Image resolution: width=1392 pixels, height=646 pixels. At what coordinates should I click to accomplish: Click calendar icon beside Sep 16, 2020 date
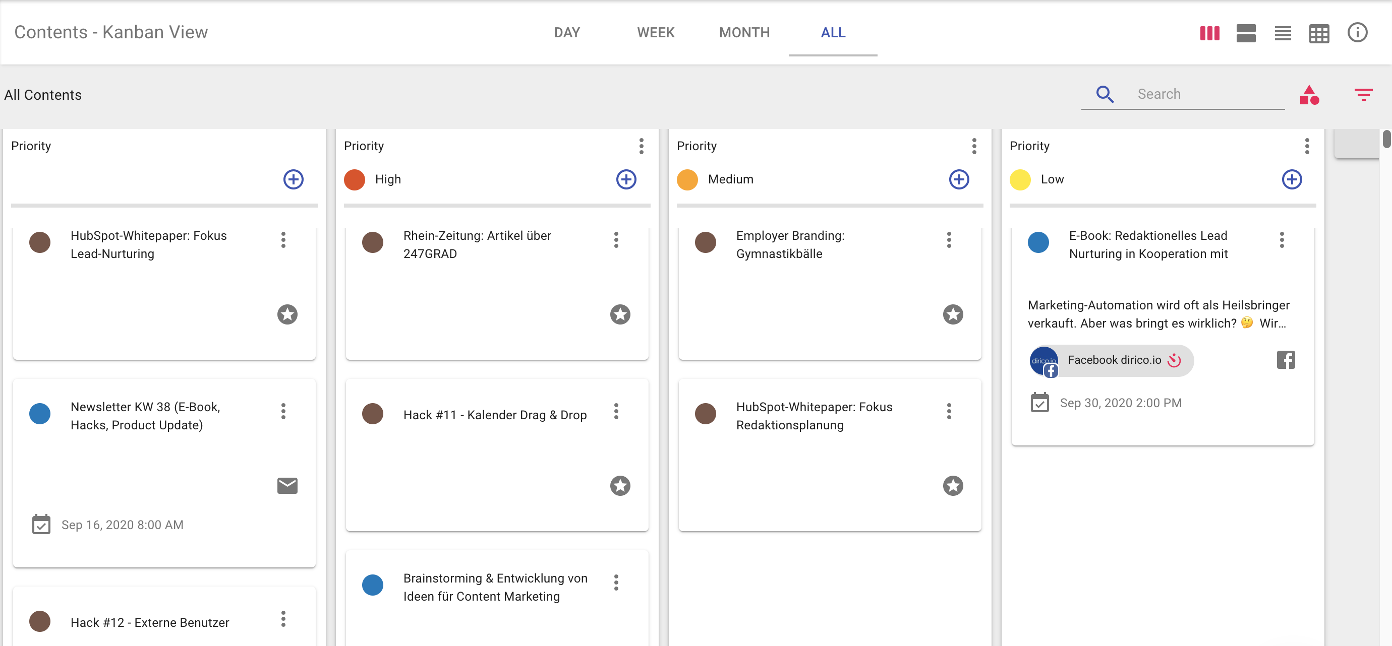point(41,524)
